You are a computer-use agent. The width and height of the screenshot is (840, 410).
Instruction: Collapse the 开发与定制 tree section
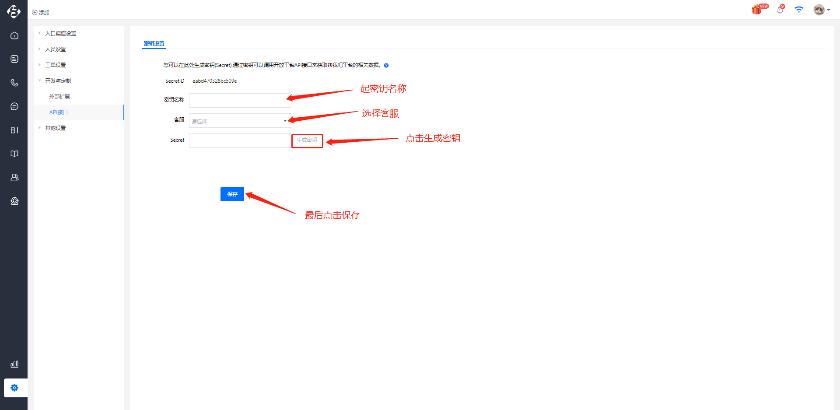(58, 81)
